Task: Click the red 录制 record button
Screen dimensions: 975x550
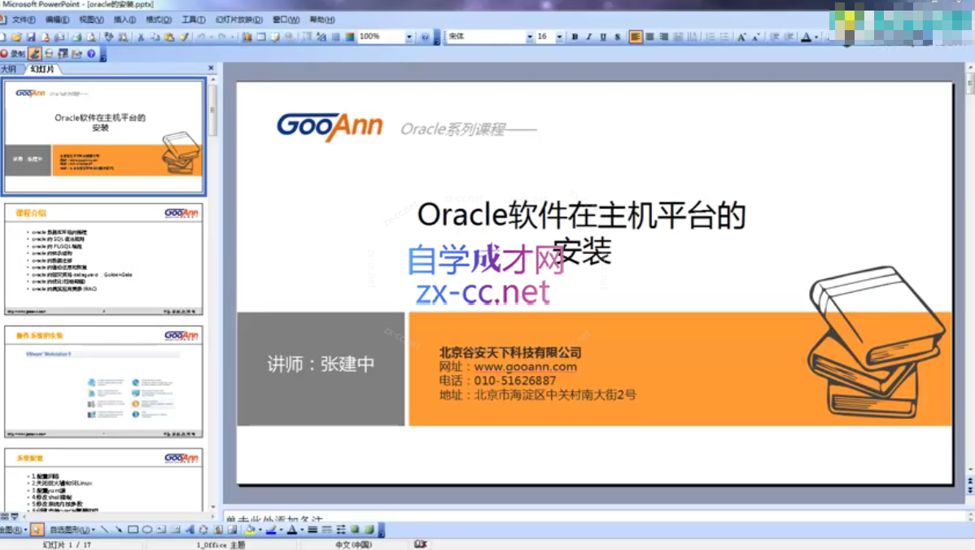Action: point(12,54)
